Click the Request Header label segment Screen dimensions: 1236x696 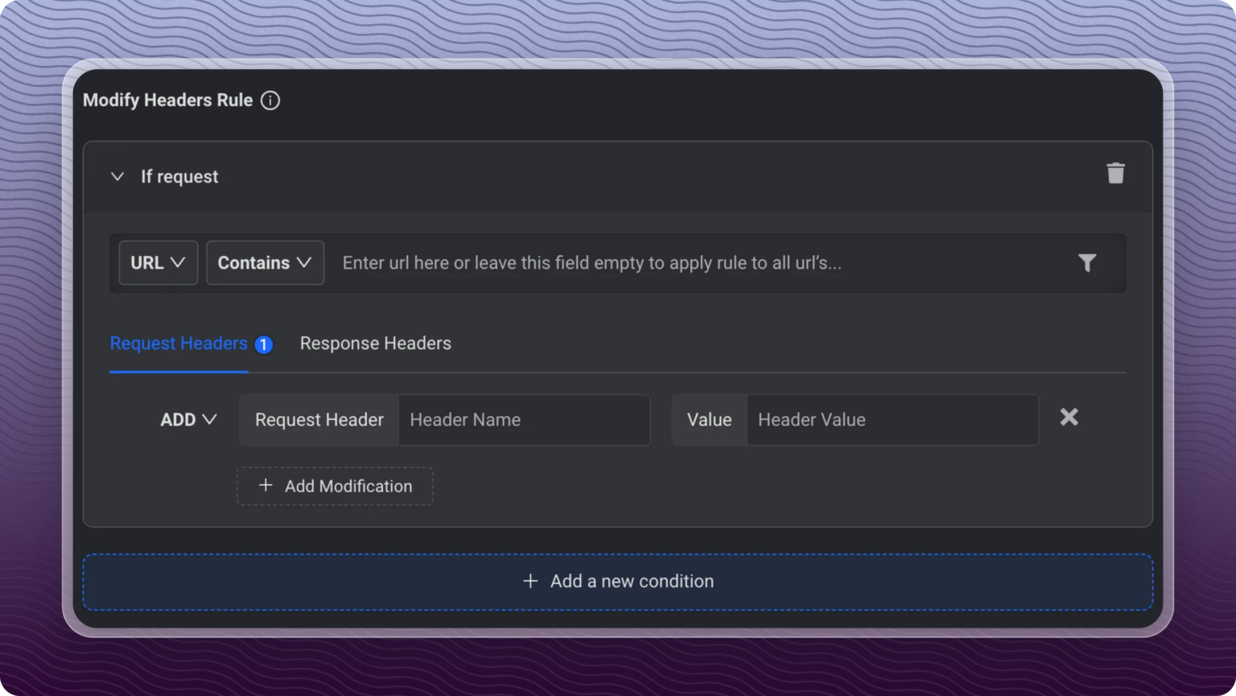(x=319, y=419)
